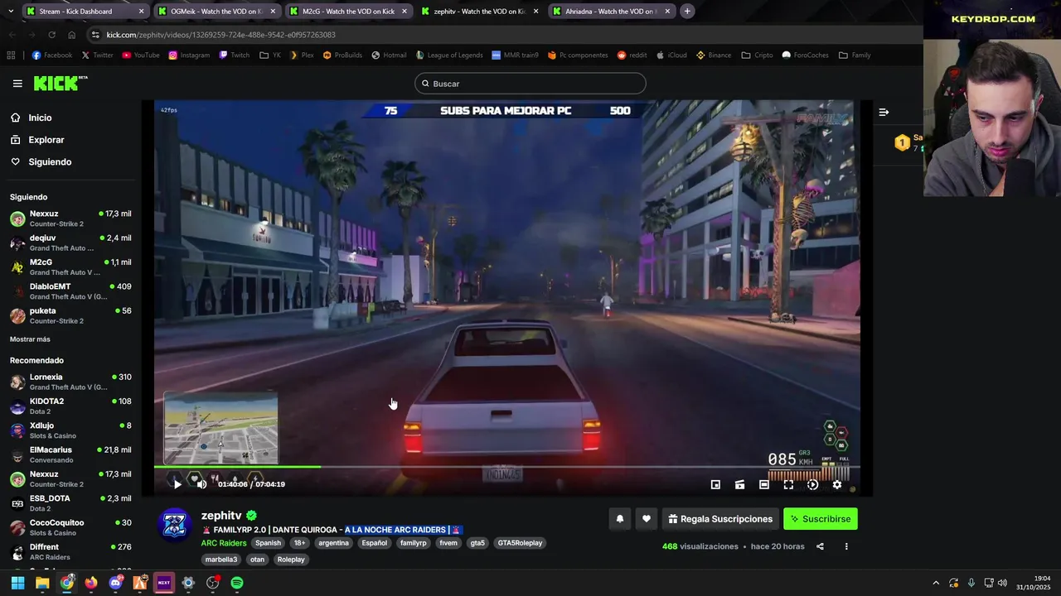Go to browser home page icon
This screenshot has width=1061, height=596.
point(71,35)
